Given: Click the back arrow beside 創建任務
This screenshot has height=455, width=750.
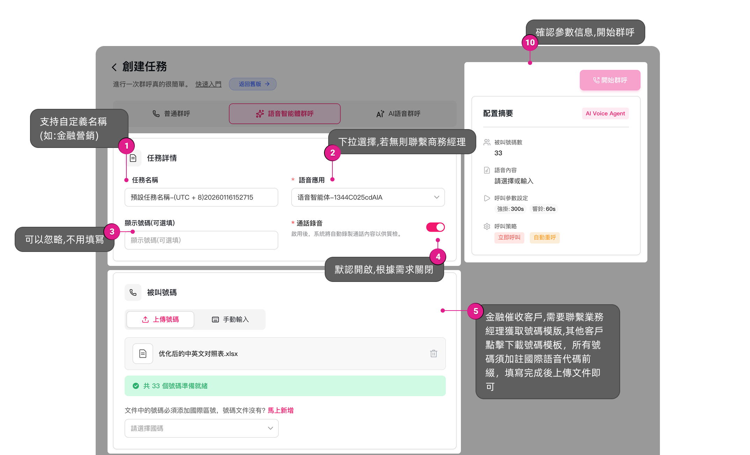Looking at the screenshot, I should [114, 67].
